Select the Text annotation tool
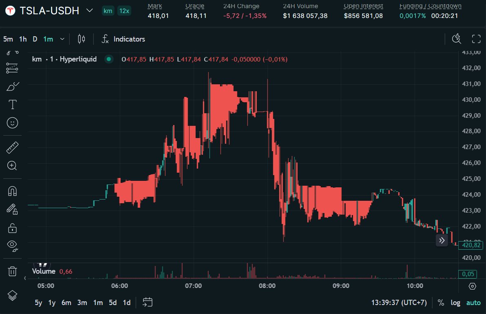The height and width of the screenshot is (314, 486). click(12, 105)
